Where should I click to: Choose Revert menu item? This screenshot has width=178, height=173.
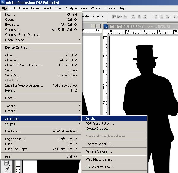tap(41, 90)
